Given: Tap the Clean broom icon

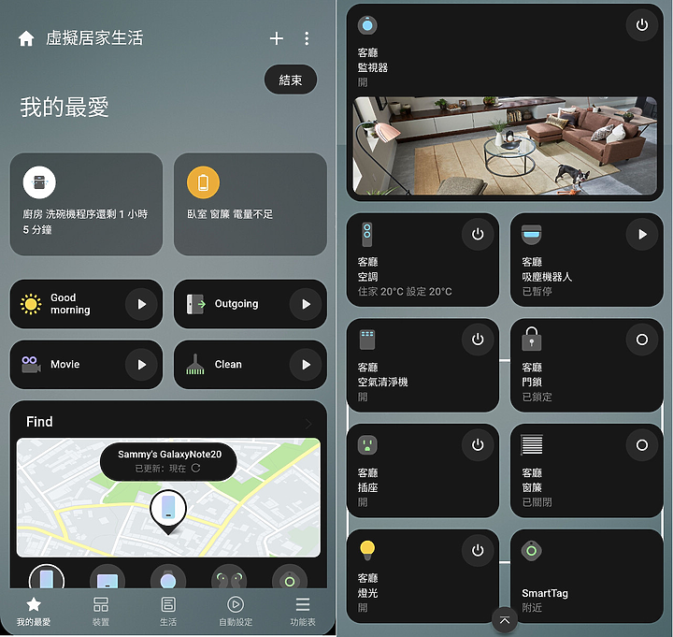Looking at the screenshot, I should [195, 364].
